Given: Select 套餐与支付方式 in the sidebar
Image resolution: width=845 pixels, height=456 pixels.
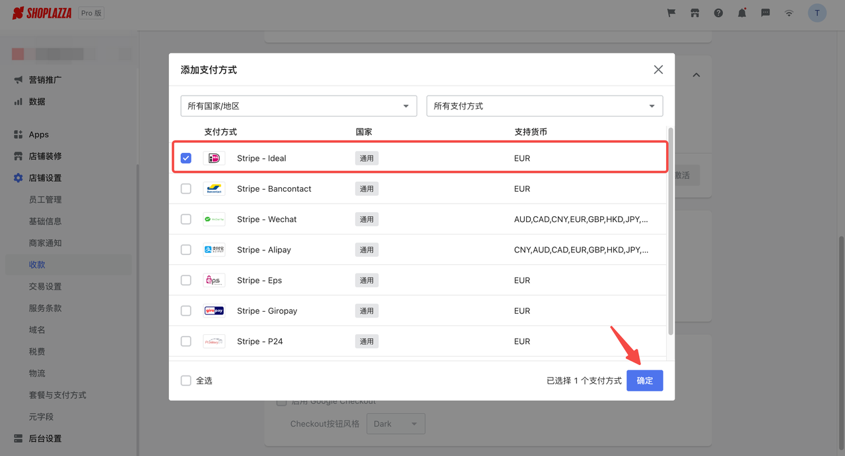Looking at the screenshot, I should point(57,395).
